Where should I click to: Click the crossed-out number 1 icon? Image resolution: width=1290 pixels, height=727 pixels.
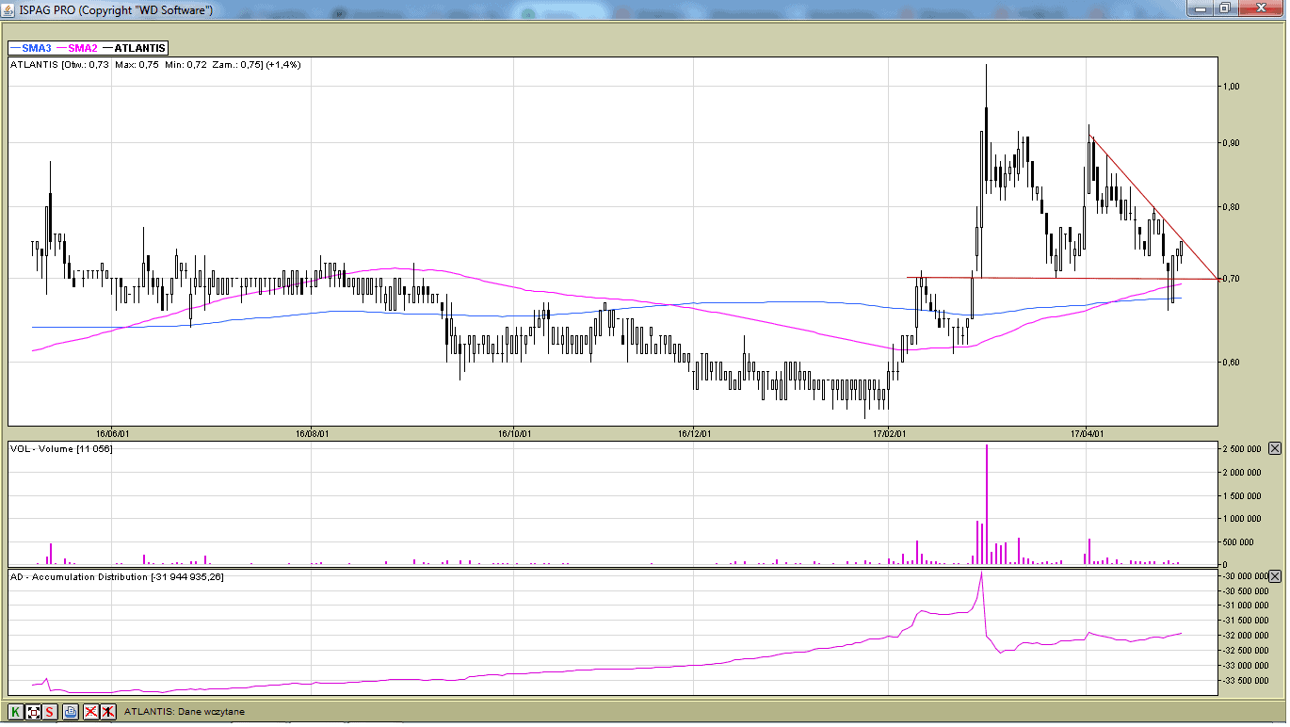[x=108, y=712]
